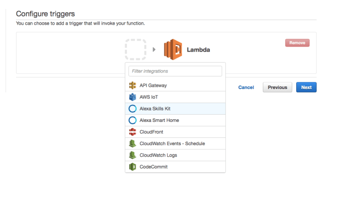Proceed with the blue Next button
The height and width of the screenshot is (200, 344).
click(x=306, y=87)
